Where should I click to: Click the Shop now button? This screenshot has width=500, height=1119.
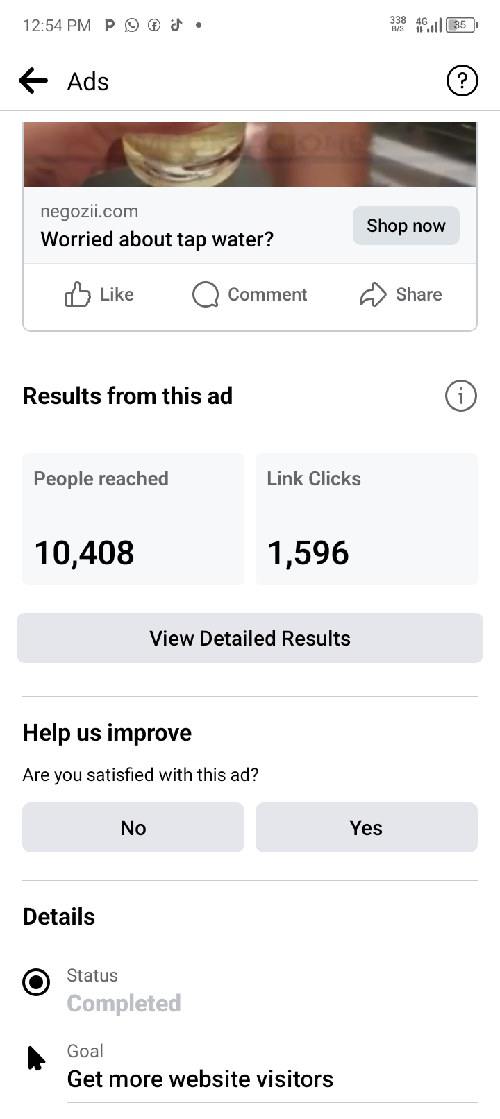pos(406,226)
